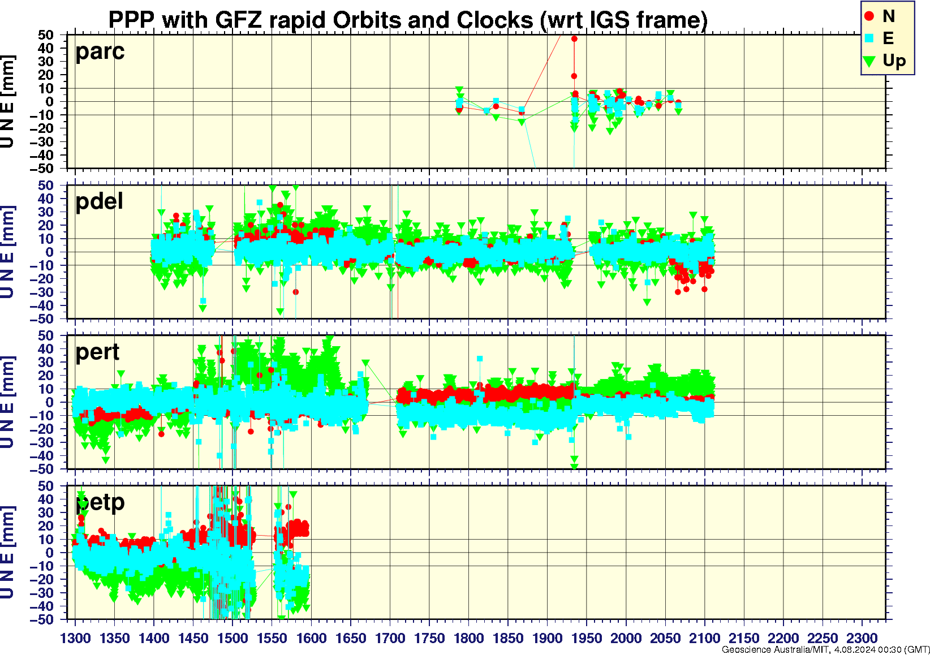
Task: Click the chart title text
Action: tap(408, 20)
